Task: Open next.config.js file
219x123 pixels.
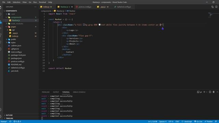Action: pos(16,52)
